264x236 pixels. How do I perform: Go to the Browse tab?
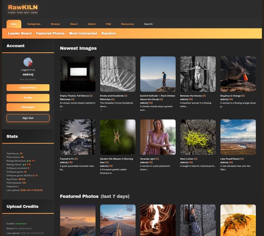[x=55, y=24]
